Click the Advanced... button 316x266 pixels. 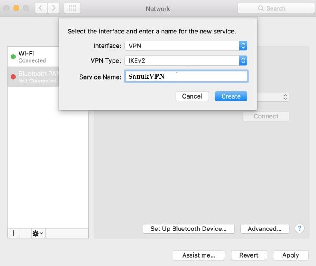(264, 229)
